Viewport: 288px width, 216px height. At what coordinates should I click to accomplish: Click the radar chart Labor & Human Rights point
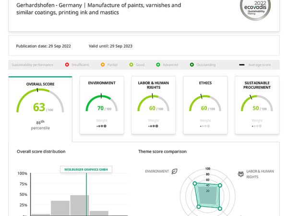(x=220, y=185)
